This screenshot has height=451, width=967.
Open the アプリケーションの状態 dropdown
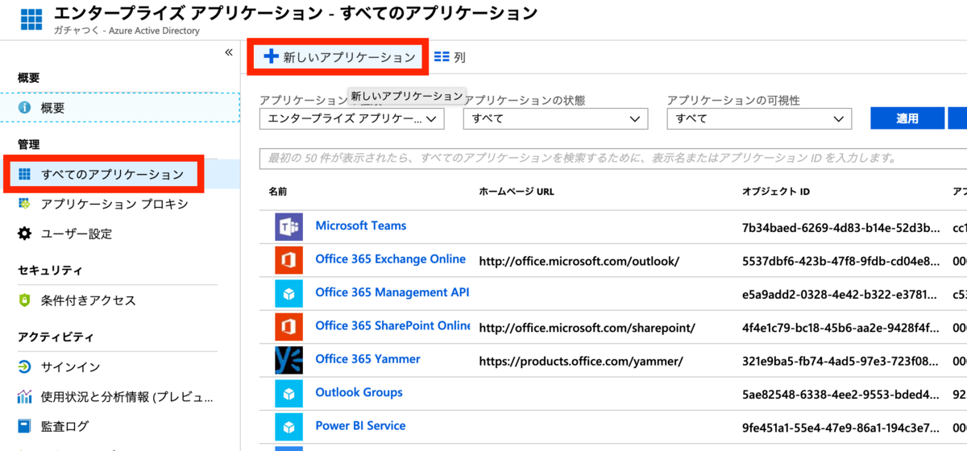point(555,118)
